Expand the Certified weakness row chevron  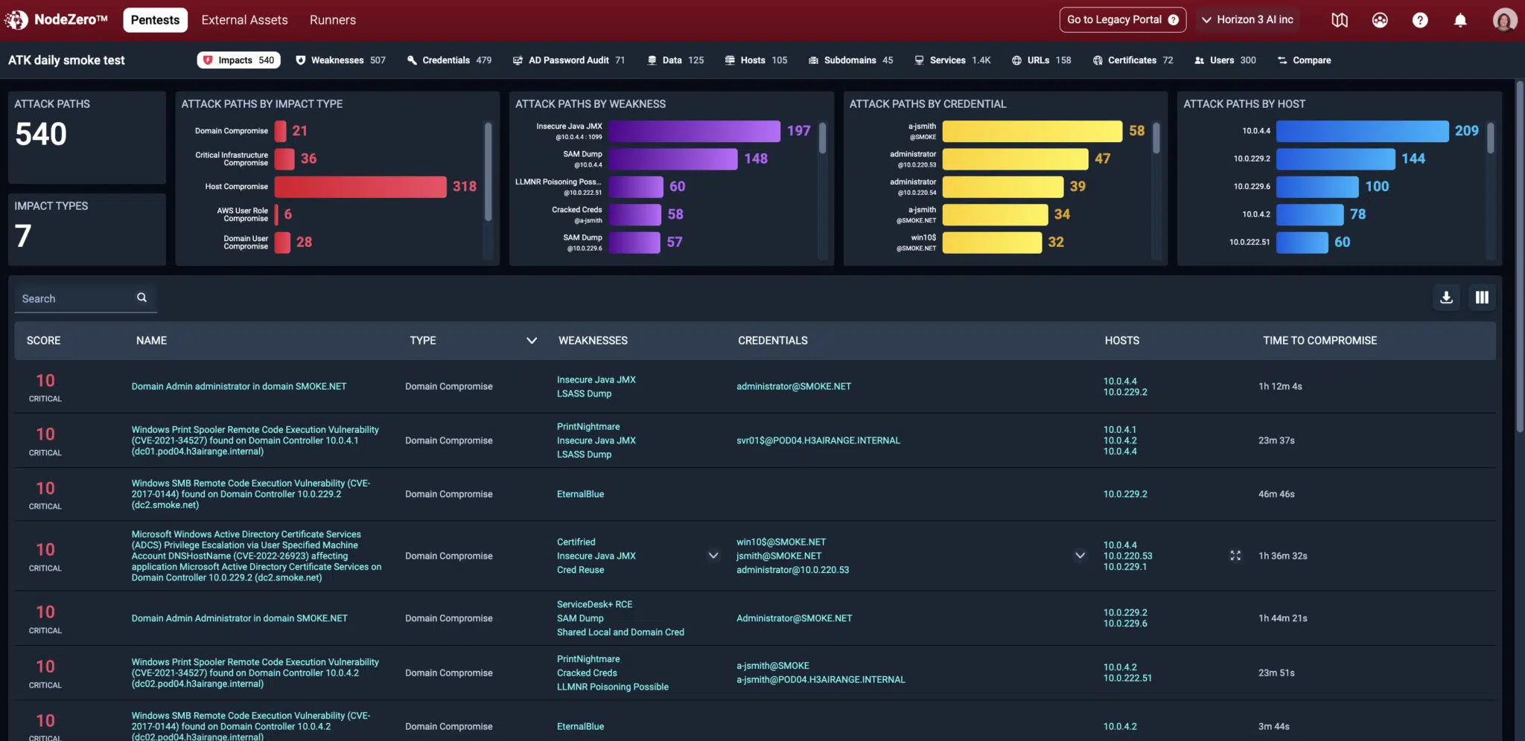[x=713, y=555]
